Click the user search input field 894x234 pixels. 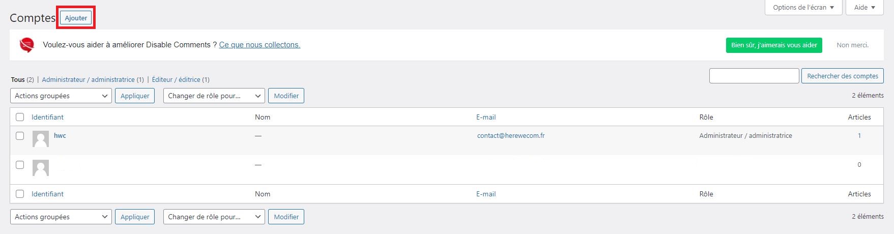[754, 76]
